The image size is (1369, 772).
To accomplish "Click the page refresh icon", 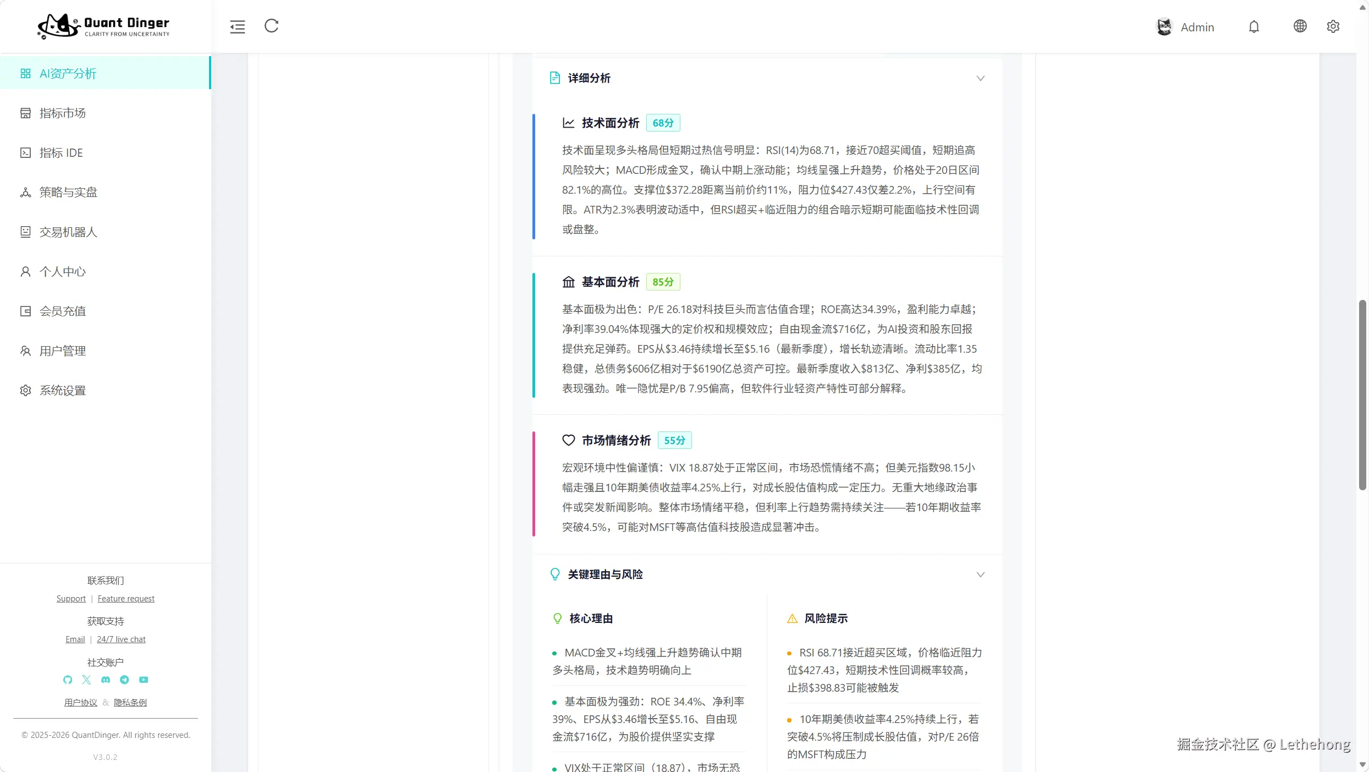I will click(272, 26).
